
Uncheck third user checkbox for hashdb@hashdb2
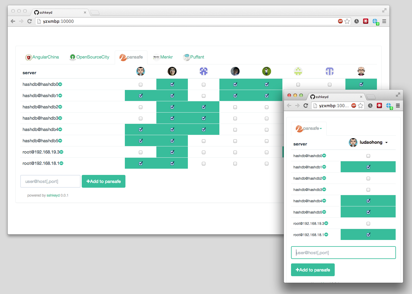[204, 107]
